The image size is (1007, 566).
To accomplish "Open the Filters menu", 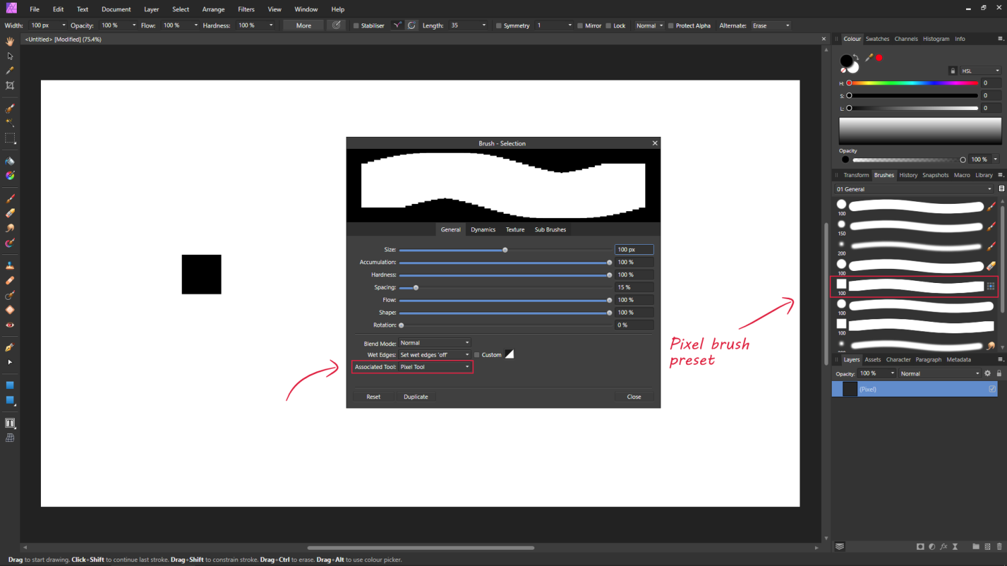I will pos(246,9).
